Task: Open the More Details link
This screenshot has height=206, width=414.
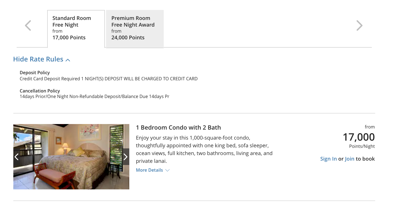Action: coord(149,170)
